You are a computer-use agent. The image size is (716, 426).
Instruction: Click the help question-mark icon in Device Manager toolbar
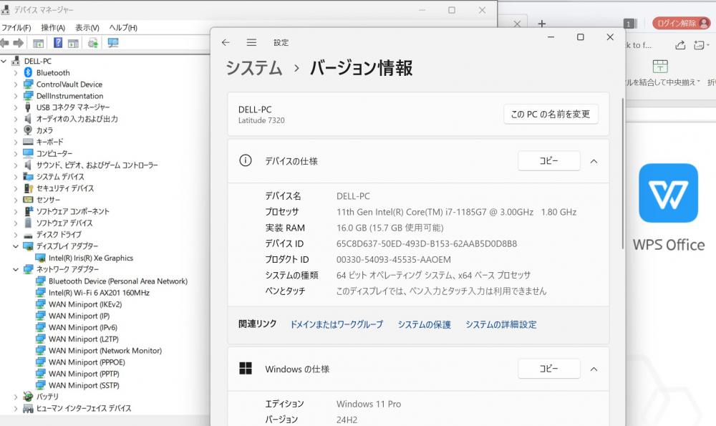click(58, 43)
